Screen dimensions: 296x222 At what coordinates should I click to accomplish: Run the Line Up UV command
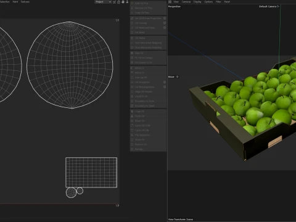pyautogui.click(x=148, y=78)
